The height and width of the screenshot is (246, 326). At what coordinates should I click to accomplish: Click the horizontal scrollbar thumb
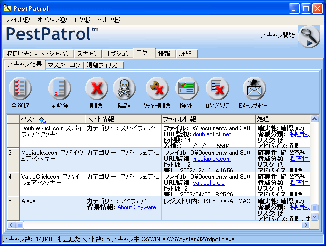[x=20, y=225]
